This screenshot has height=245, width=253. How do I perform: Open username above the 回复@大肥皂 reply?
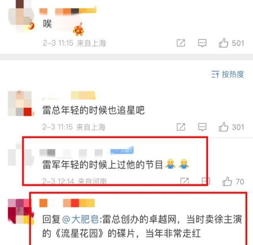click(x=67, y=203)
